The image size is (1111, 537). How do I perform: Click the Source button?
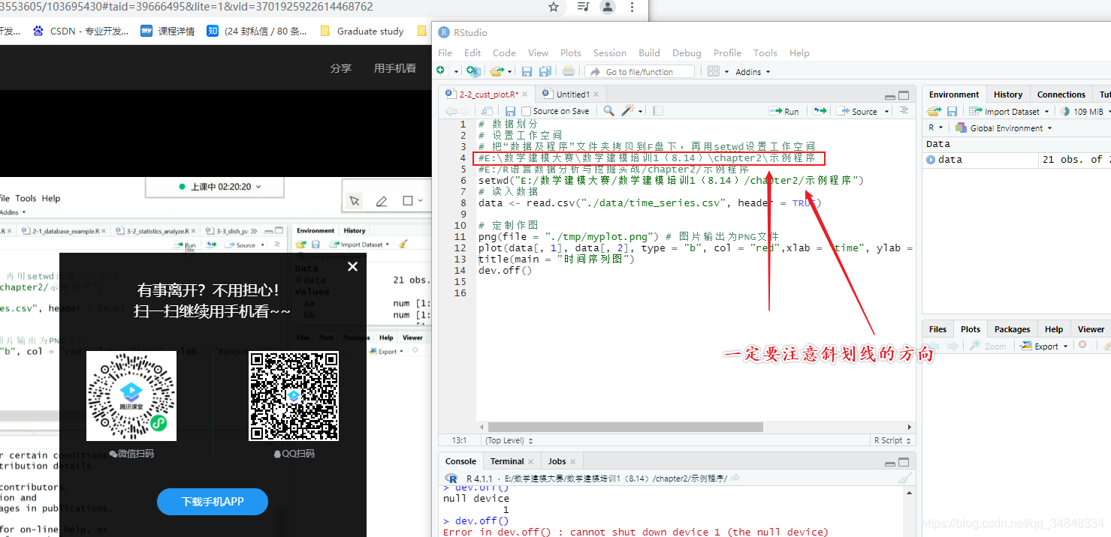858,111
